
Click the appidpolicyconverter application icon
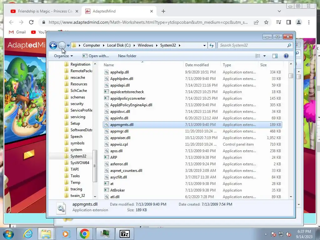coord(107,98)
